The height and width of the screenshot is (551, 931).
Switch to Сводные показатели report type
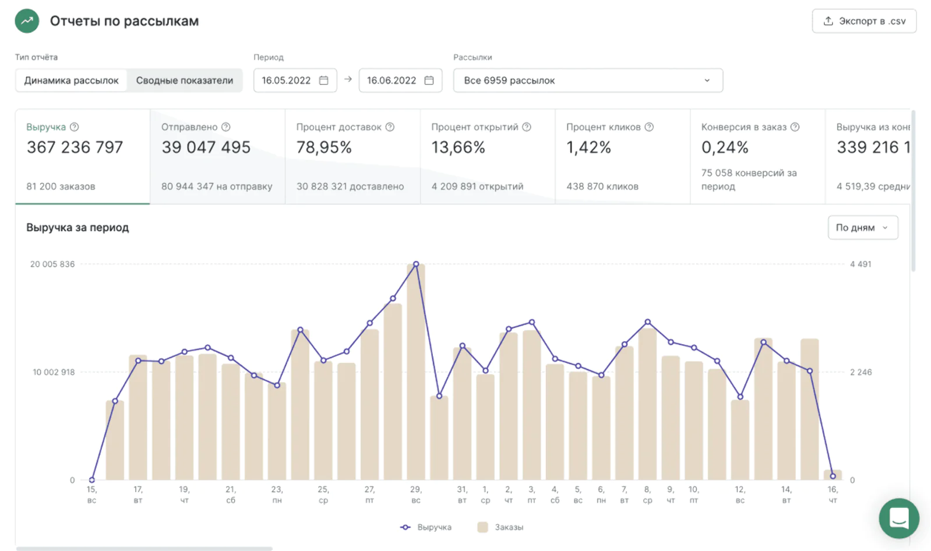coord(185,80)
